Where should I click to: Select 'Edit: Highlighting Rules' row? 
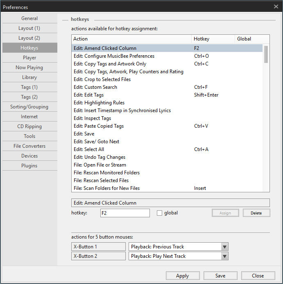point(167,103)
